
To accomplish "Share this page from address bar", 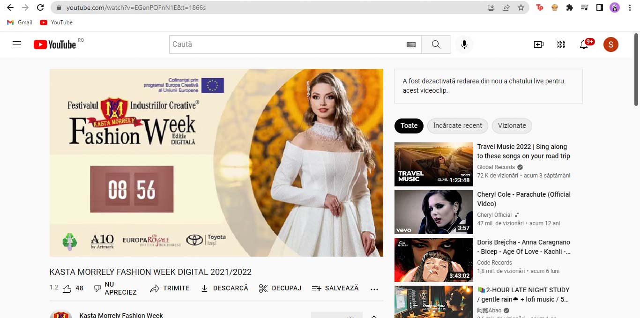I will coord(506,7).
